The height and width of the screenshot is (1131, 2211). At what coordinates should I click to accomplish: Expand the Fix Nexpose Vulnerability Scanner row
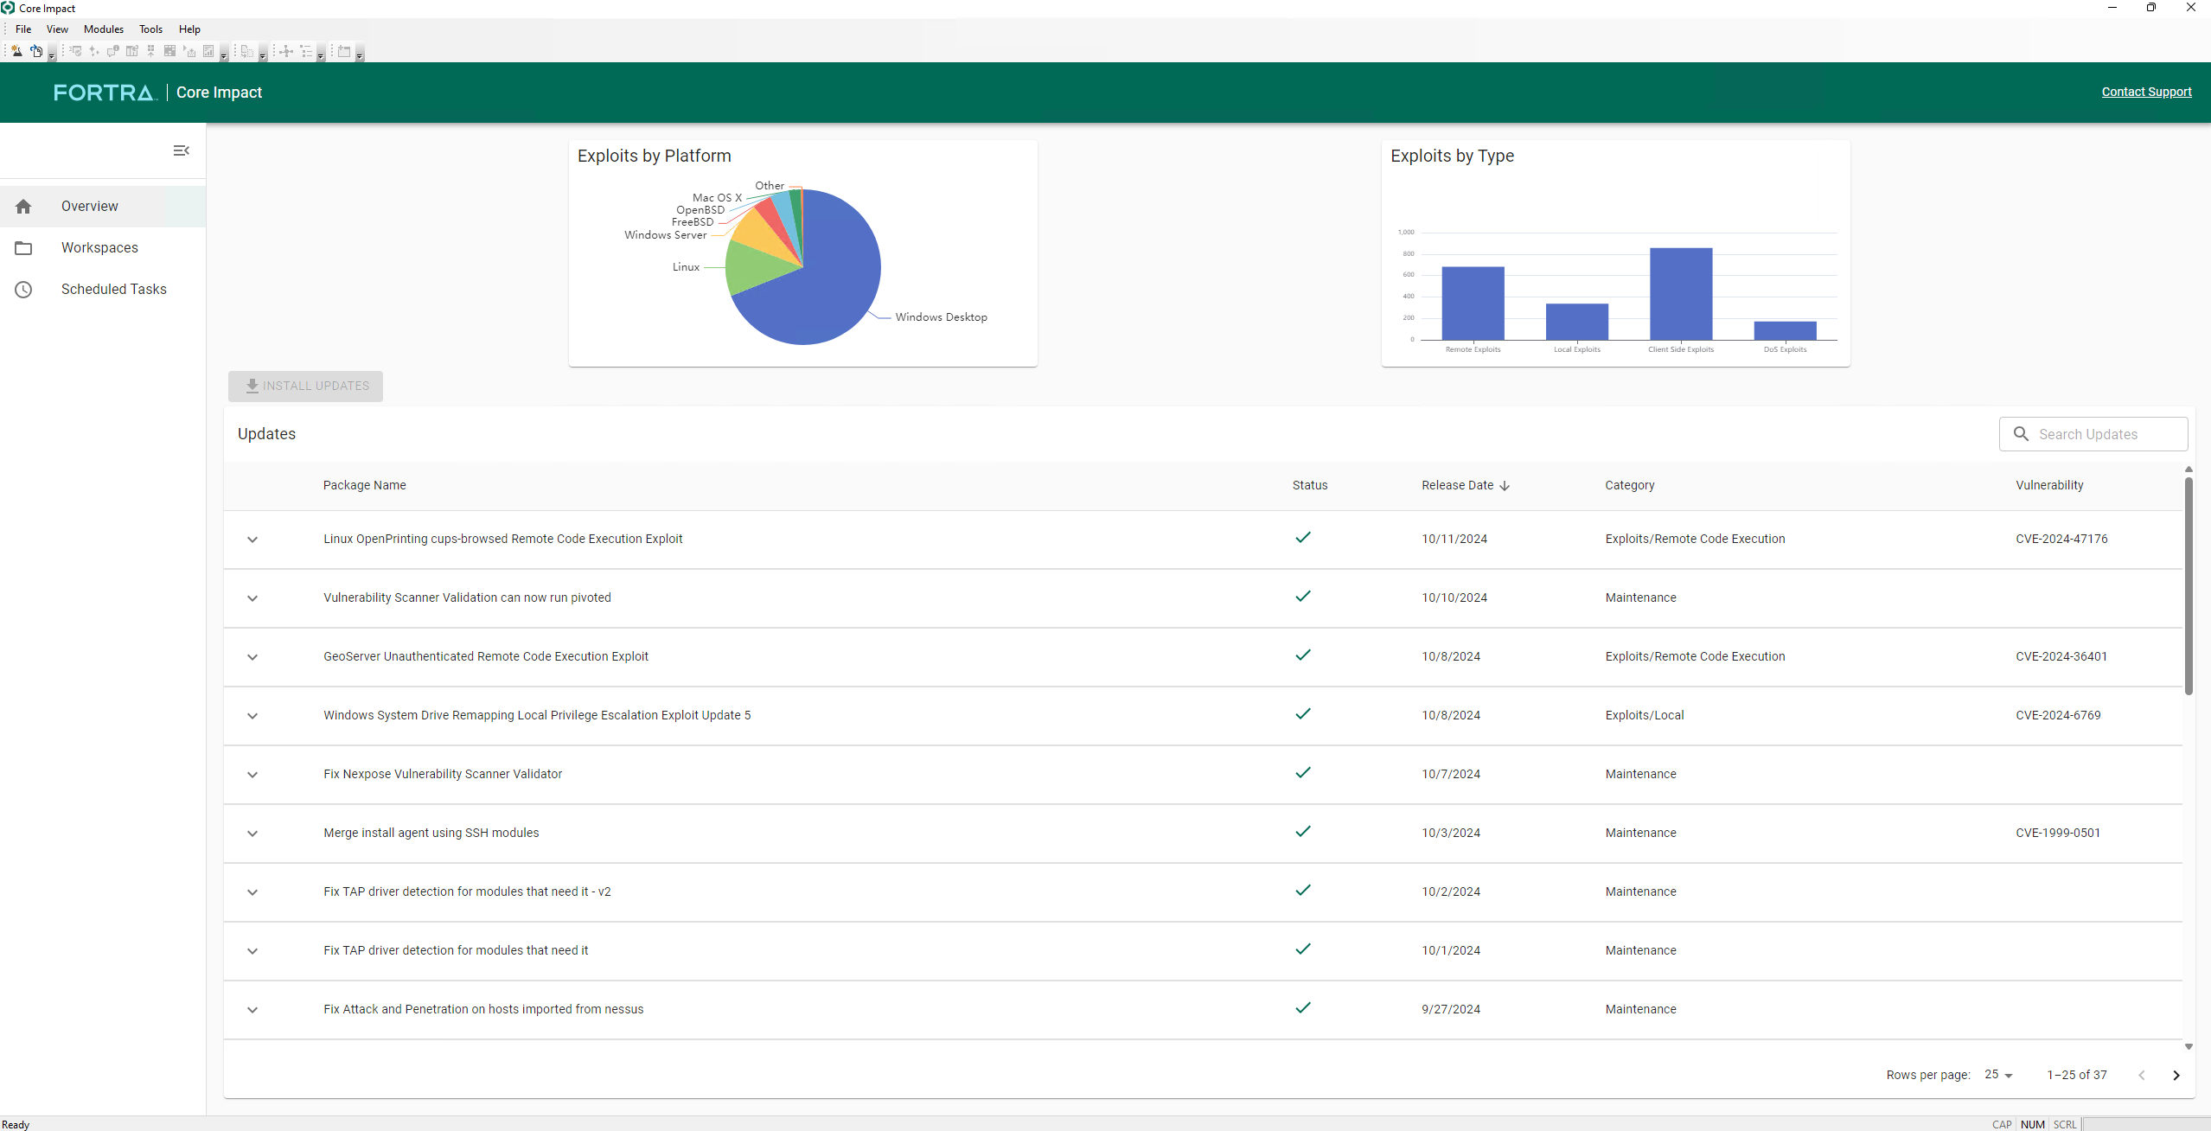coord(252,775)
